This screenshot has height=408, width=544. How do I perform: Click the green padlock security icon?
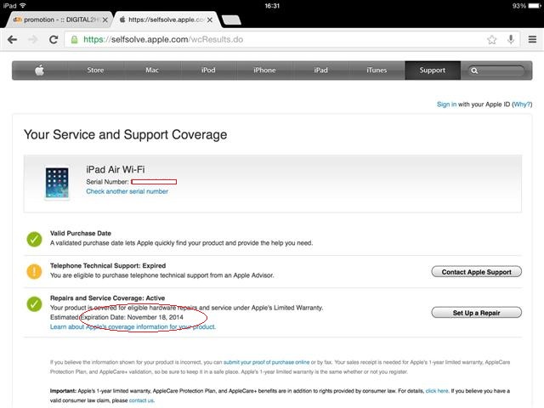click(x=74, y=40)
